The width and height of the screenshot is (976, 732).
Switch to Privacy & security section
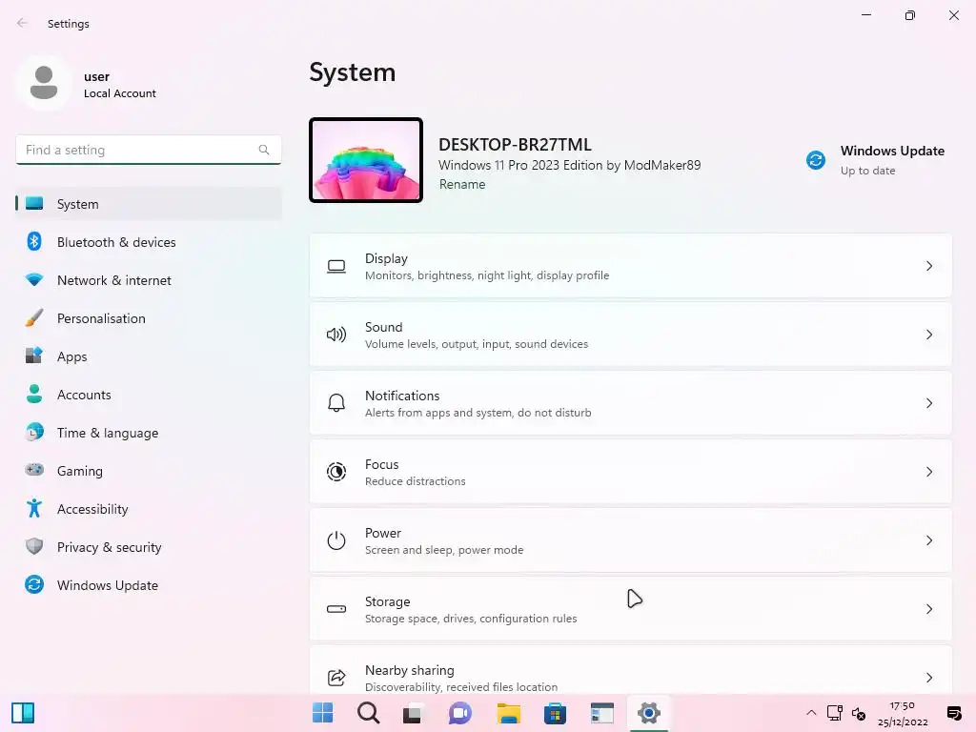(x=149, y=547)
